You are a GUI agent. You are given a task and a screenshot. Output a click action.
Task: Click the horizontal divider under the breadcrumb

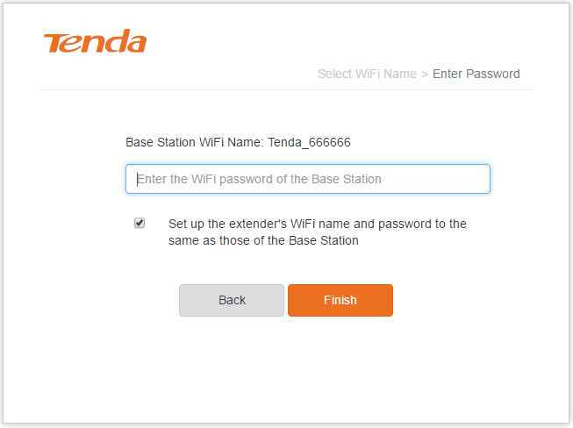286,89
